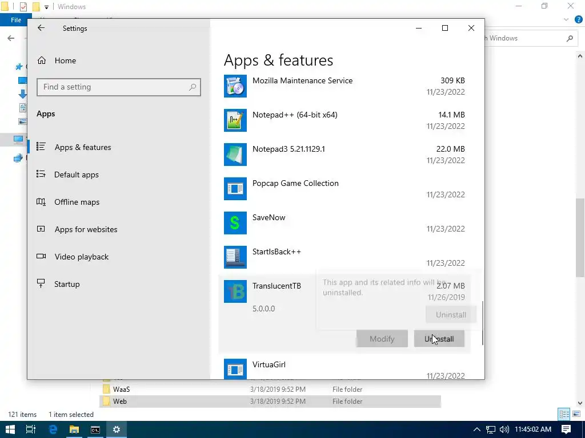Select the Notepad3 app icon
Image resolution: width=585 pixels, height=438 pixels.
235,155
